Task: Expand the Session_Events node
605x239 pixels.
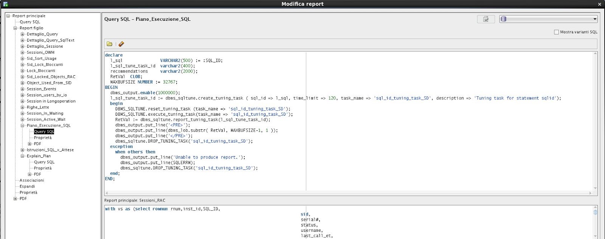Action: [x=22, y=89]
